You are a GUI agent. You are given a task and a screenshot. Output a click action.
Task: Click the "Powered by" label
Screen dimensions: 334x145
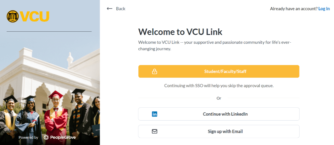point(28,137)
